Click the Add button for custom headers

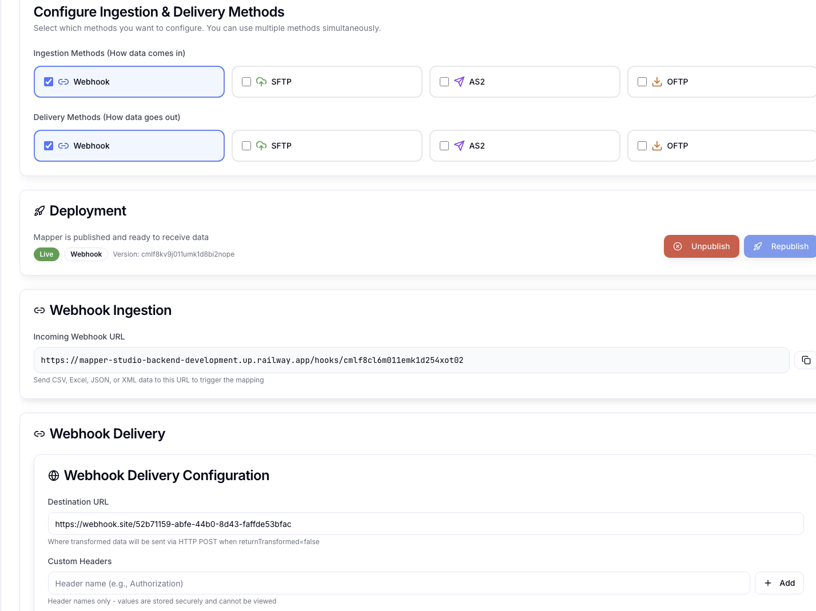[779, 583]
